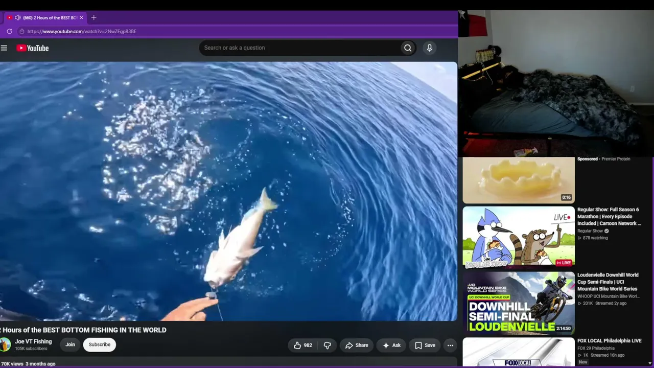Dislike the bottom fishing video
The width and height of the screenshot is (654, 368).
pos(327,346)
